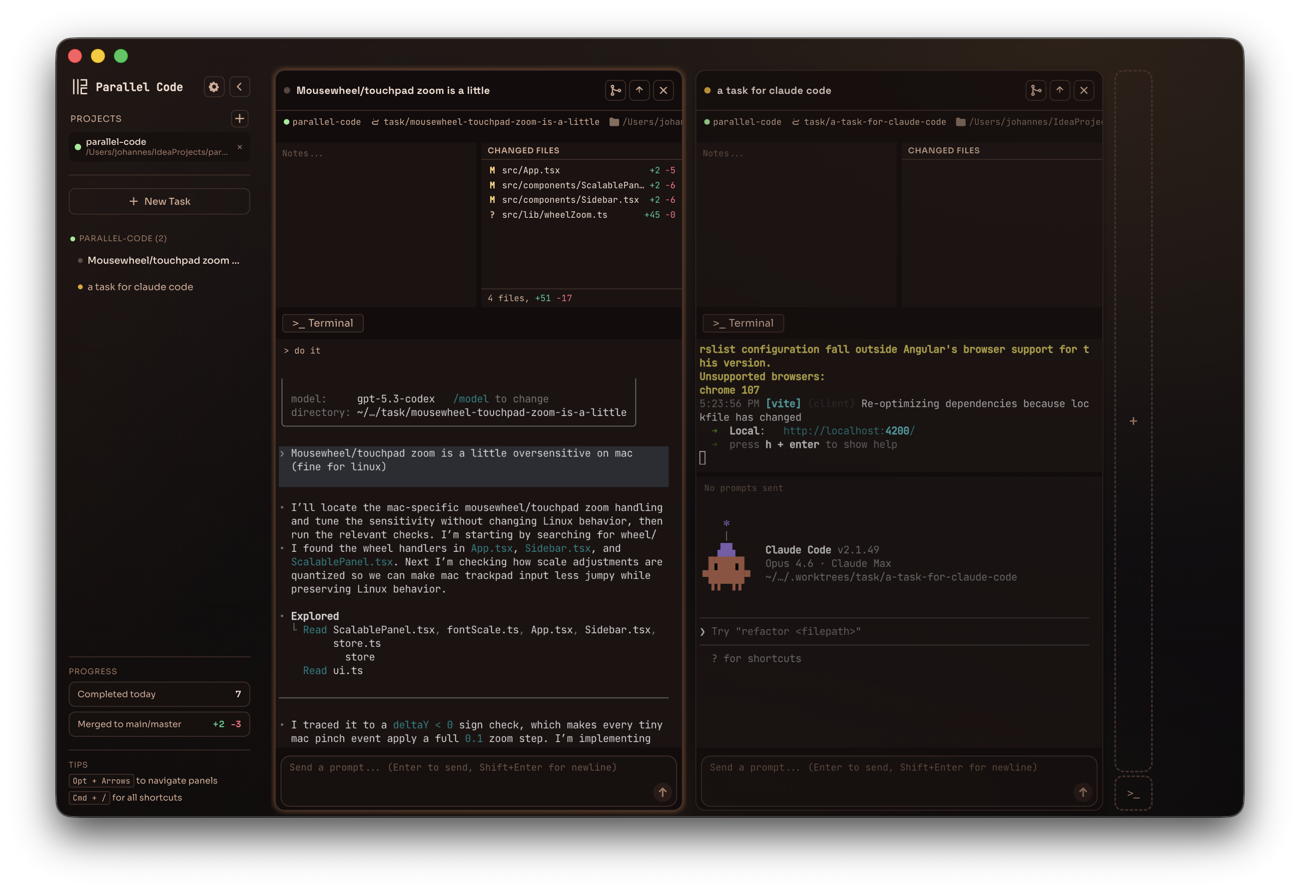
Task: Add a new project with plus icon
Action: click(x=239, y=118)
